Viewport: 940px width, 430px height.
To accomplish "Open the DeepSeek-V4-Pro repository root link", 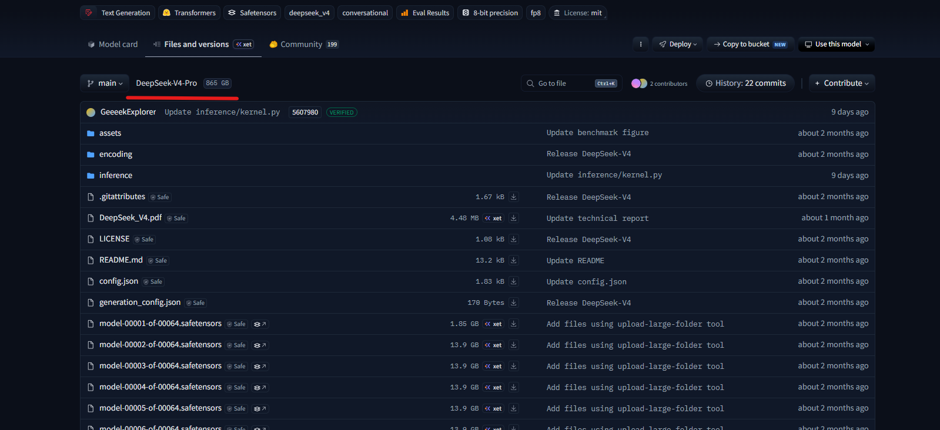I will coord(166,83).
